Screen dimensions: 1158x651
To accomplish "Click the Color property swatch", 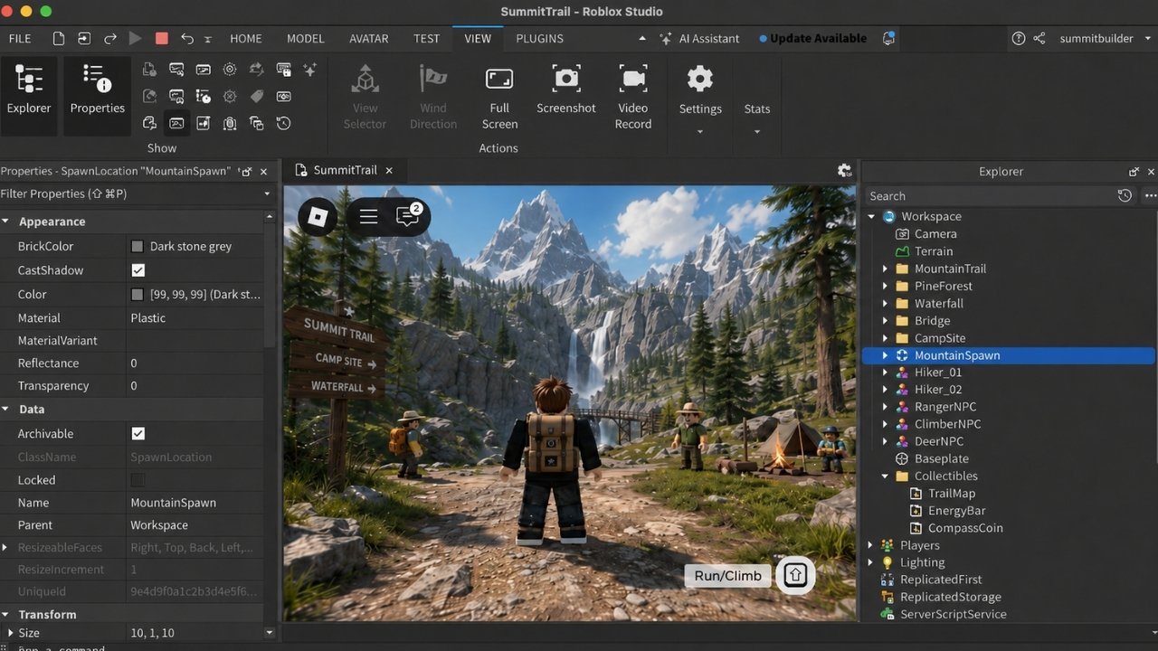I will [x=138, y=295].
